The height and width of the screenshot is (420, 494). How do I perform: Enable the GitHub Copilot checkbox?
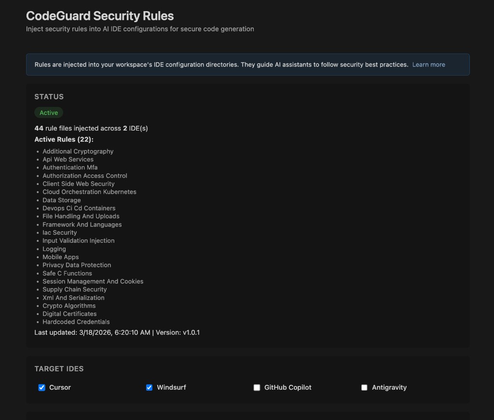pos(257,387)
